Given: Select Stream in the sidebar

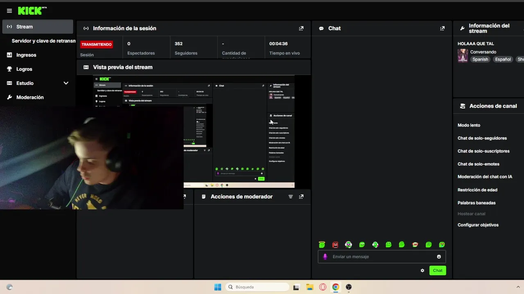Looking at the screenshot, I should click(38, 27).
